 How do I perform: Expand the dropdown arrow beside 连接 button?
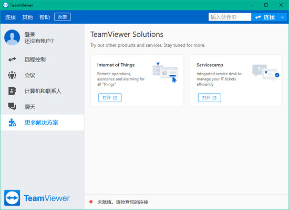pyautogui.click(x=283, y=17)
